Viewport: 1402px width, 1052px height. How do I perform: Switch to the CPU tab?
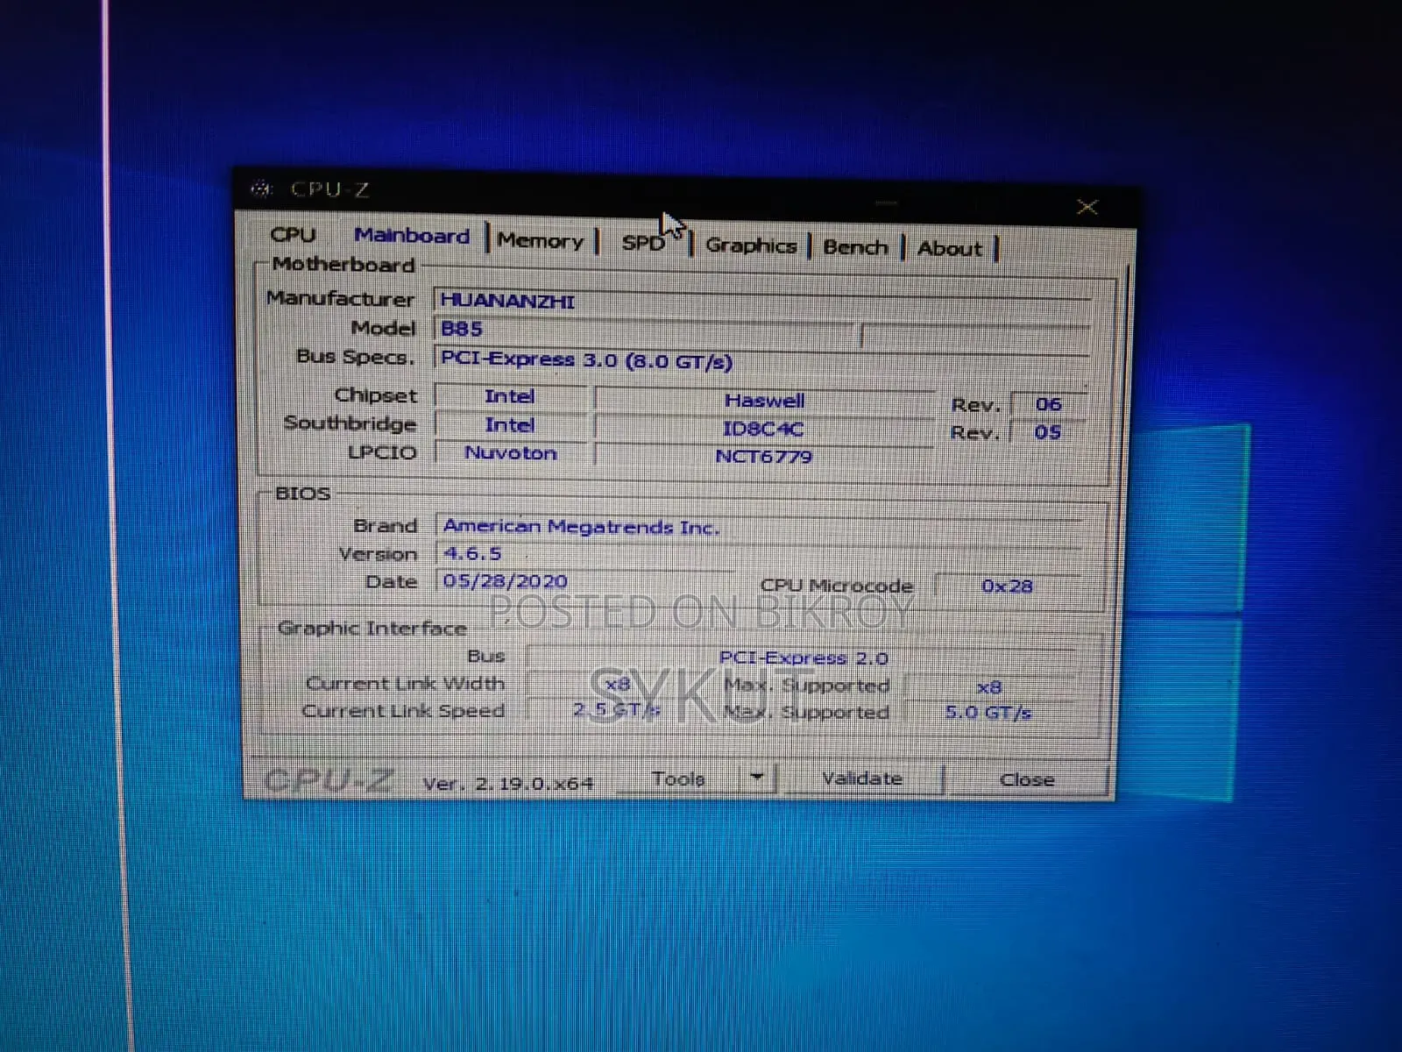[x=293, y=234]
